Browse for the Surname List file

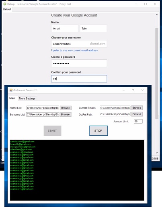(65, 114)
